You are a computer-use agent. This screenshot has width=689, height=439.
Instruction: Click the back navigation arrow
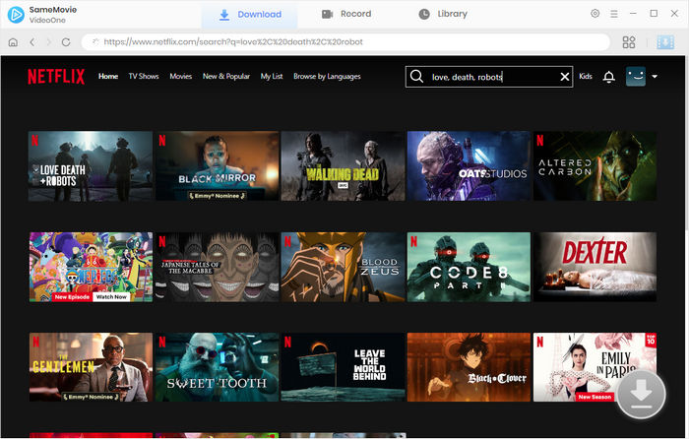point(31,42)
